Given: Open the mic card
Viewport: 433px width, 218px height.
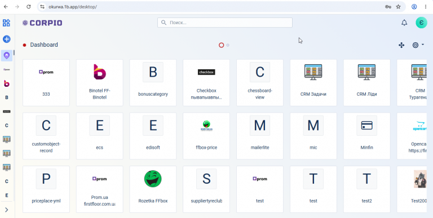Looking at the screenshot, I should point(313,136).
